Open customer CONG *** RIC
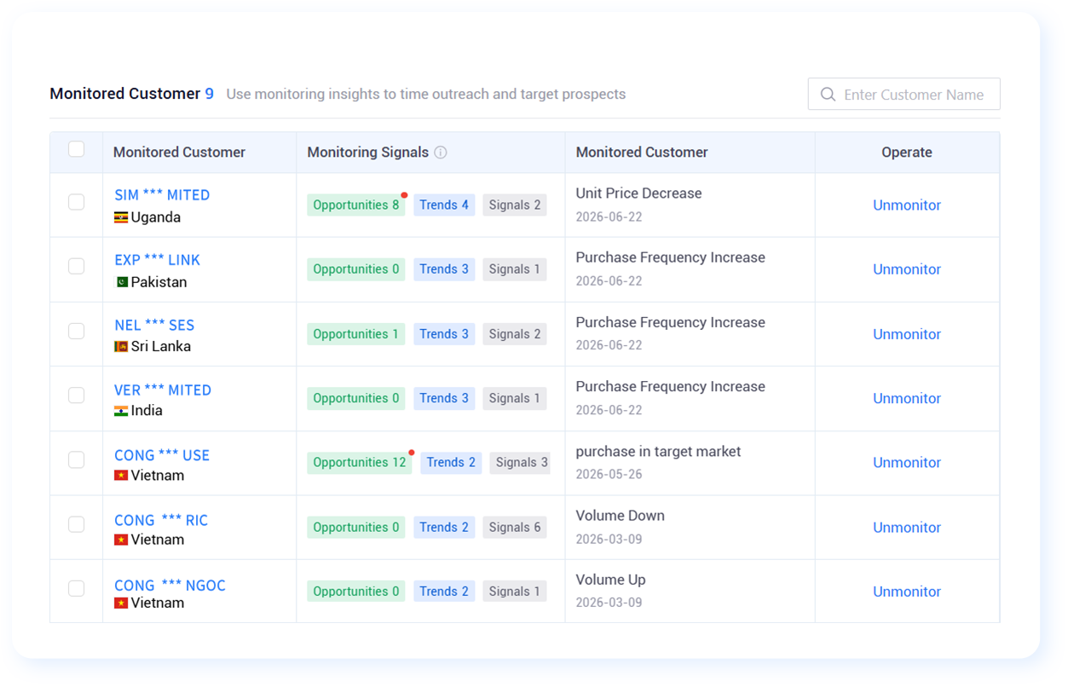This screenshot has height=687, width=1068. pyautogui.click(x=161, y=520)
